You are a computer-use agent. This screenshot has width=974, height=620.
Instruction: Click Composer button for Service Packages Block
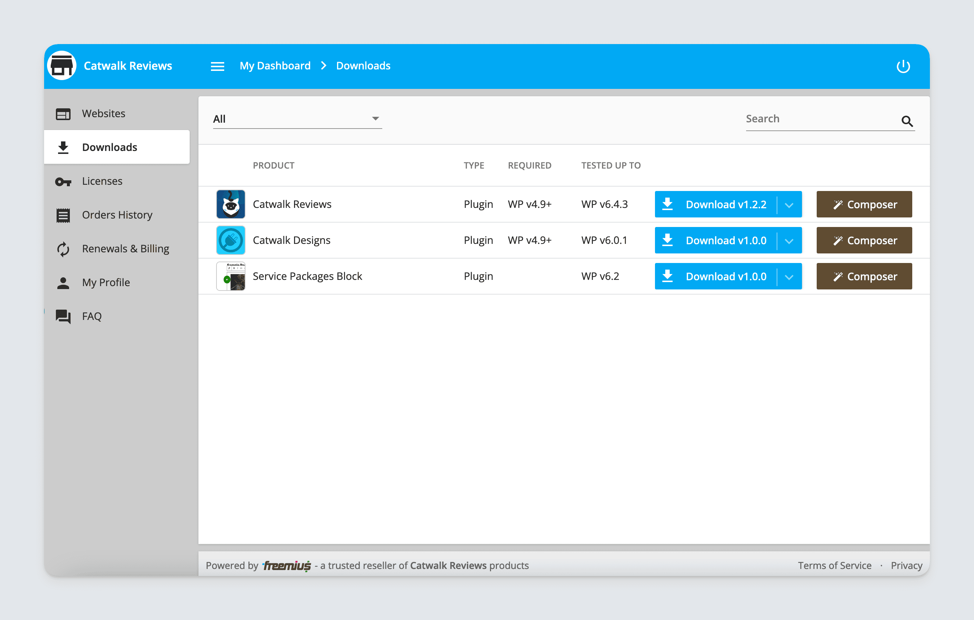[x=864, y=277]
